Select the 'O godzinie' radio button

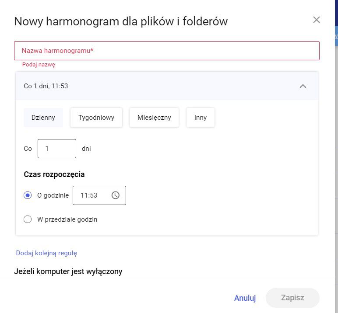click(28, 195)
